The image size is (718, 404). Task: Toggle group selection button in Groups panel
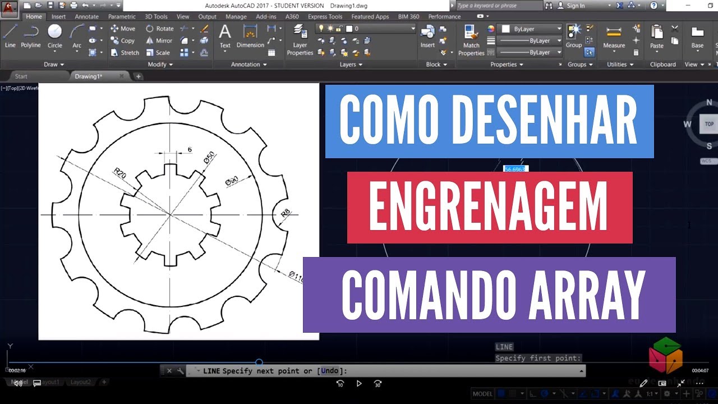pos(589,52)
